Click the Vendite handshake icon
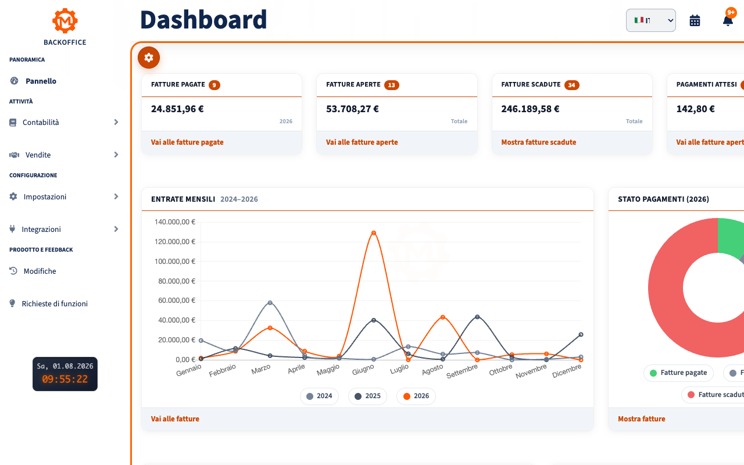 tap(15, 155)
